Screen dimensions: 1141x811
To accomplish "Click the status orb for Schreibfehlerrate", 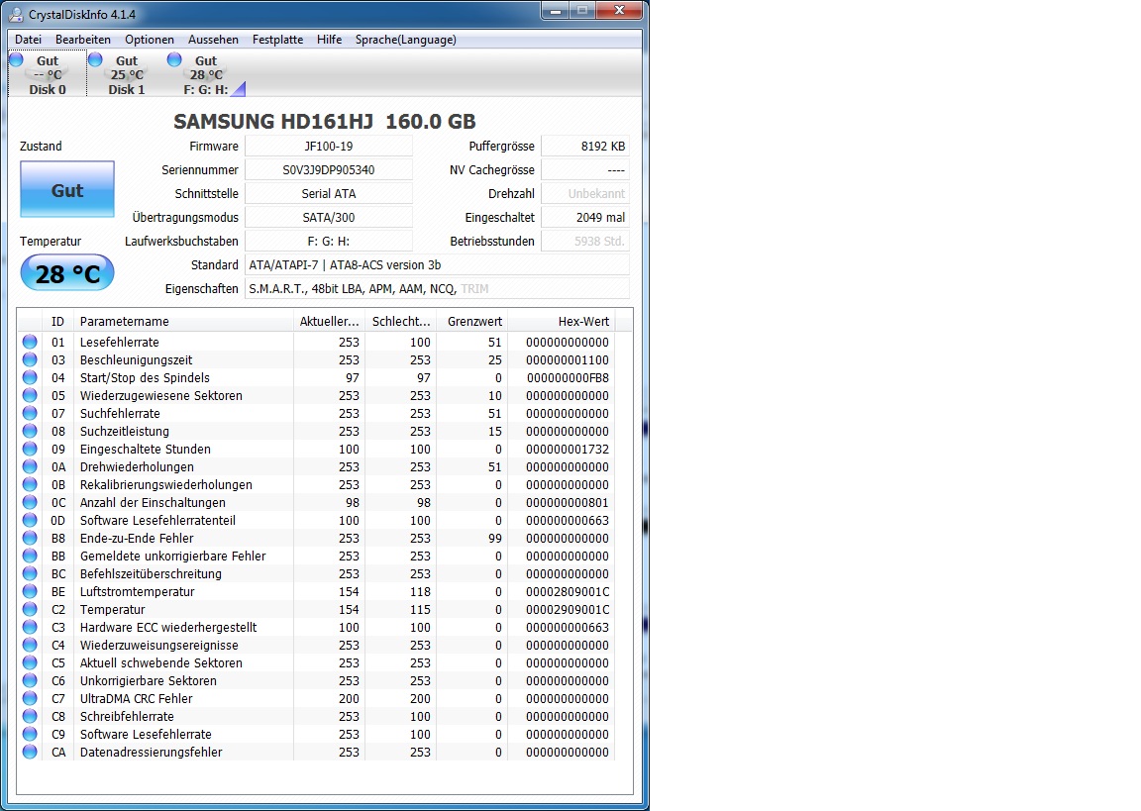I will point(30,716).
